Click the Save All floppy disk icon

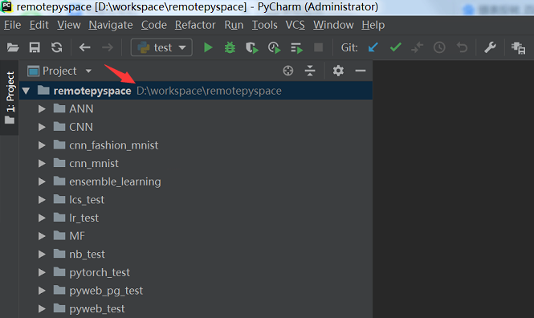point(35,47)
